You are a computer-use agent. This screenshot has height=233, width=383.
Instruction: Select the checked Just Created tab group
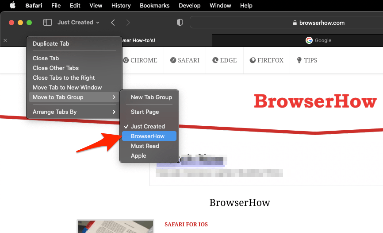point(148,127)
